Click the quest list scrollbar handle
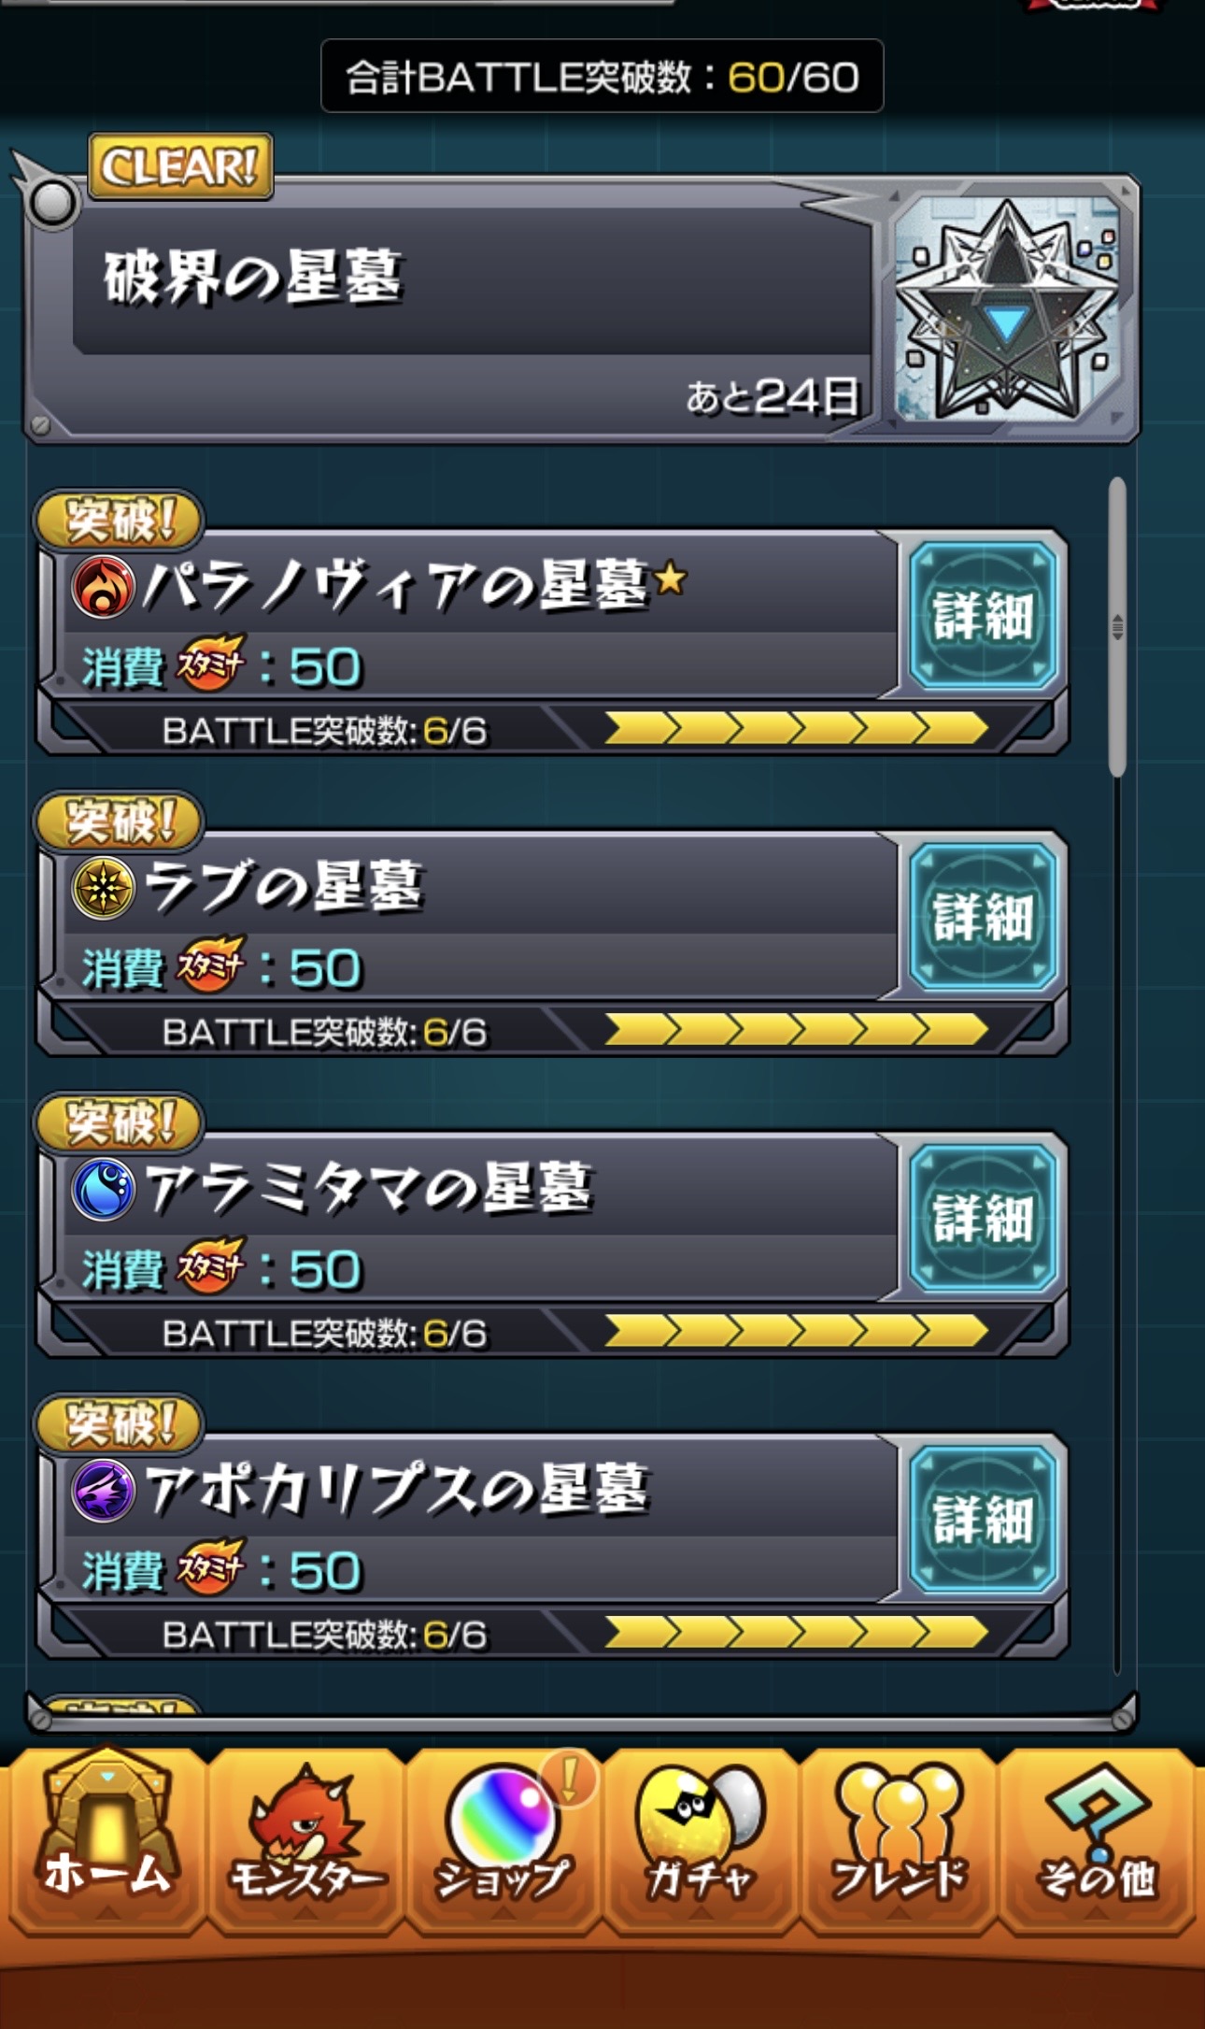Screen dimensions: 1205x2029 tap(1117, 627)
